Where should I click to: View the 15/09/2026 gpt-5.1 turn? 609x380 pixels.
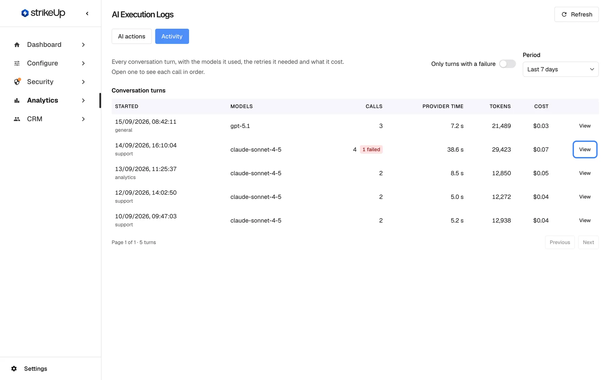click(x=585, y=126)
